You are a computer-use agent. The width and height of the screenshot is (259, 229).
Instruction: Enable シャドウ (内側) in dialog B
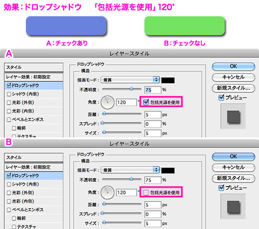tap(9, 184)
